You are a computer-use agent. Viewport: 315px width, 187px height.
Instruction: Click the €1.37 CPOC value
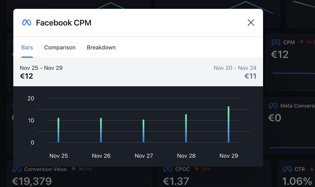(177, 182)
